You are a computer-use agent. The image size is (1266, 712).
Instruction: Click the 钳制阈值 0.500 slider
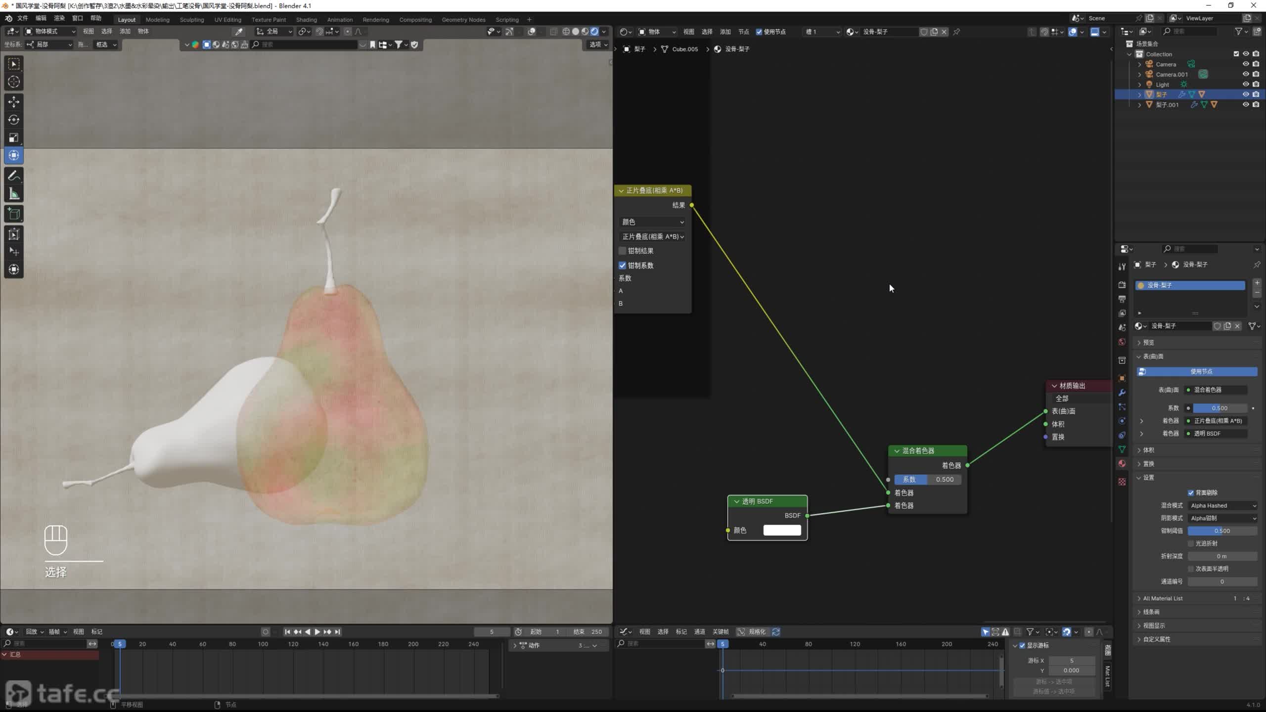(x=1222, y=531)
